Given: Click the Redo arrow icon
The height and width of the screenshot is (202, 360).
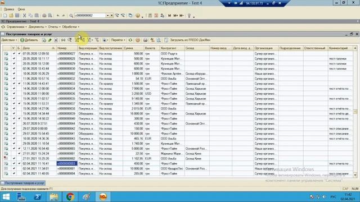Looking at the screenshot, I should tap(64, 16).
